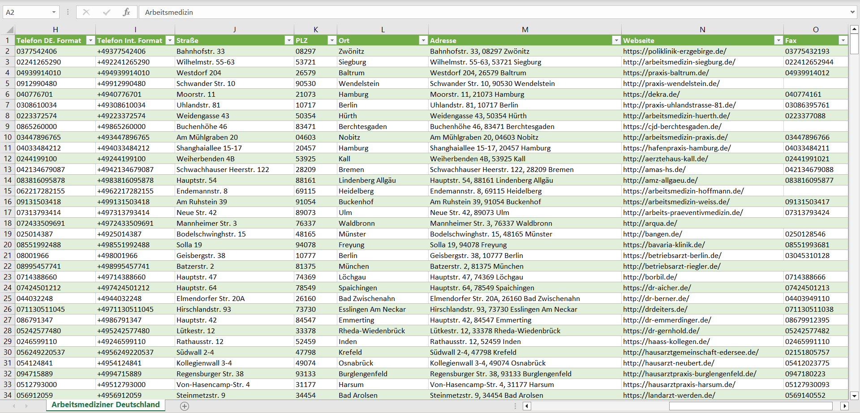Click next sheet navigation arrow
The image size is (860, 413).
[x=26, y=406]
